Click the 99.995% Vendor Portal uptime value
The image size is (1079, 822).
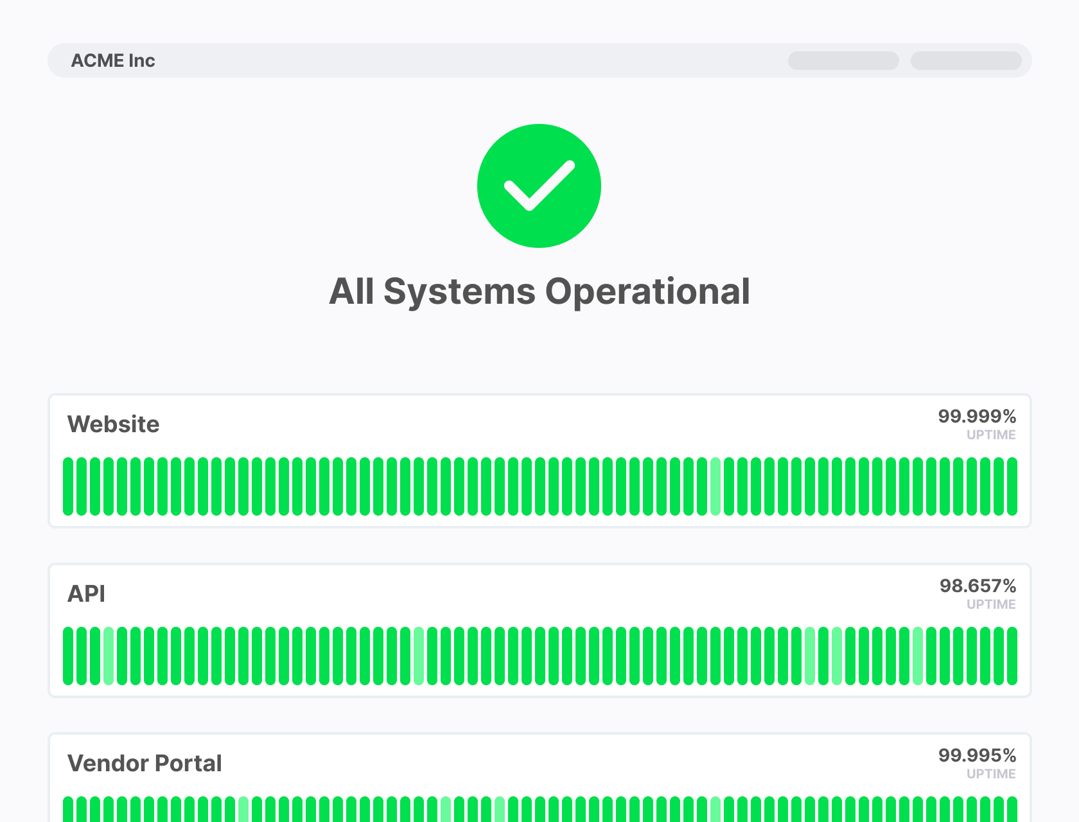pos(977,756)
